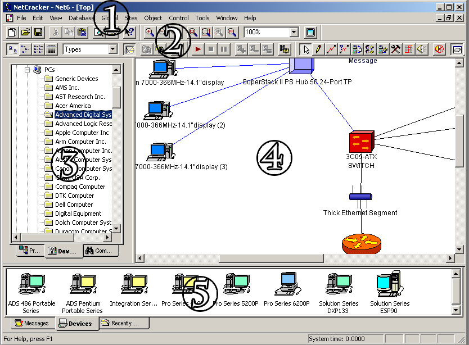Open the Help menu

point(250,18)
